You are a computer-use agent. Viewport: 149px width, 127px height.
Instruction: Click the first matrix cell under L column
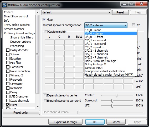(x=49, y=42)
